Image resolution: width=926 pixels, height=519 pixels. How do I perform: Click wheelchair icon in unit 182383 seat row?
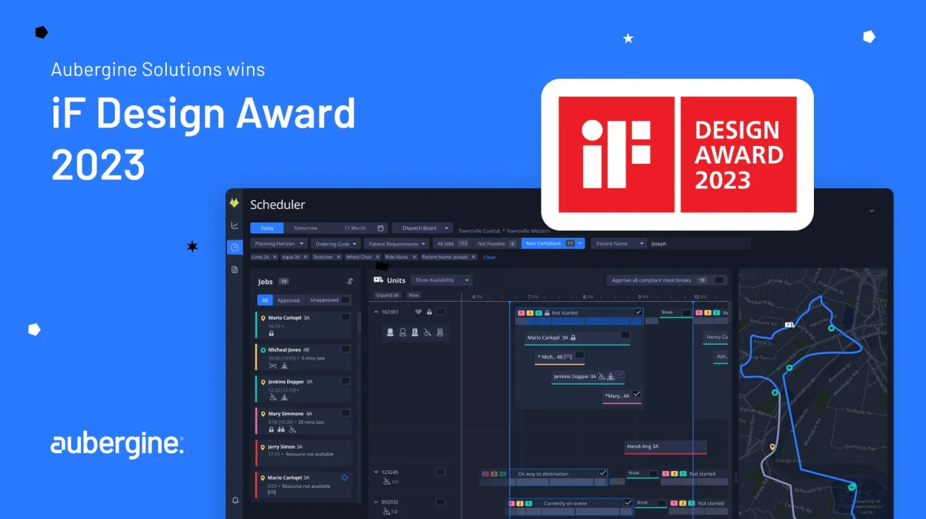[427, 333]
